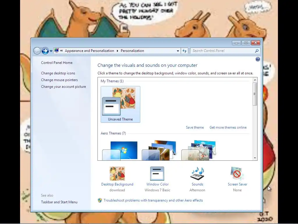298x224 pixels.
Task: Click the Forward navigation arrow button
Action: pos(45,51)
